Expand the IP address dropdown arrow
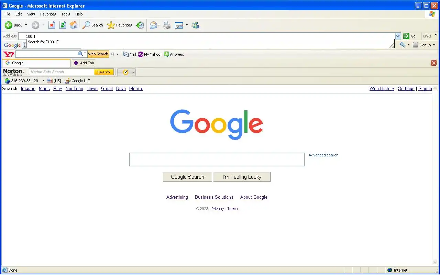Screen dimensions: 440x275 [43, 81]
